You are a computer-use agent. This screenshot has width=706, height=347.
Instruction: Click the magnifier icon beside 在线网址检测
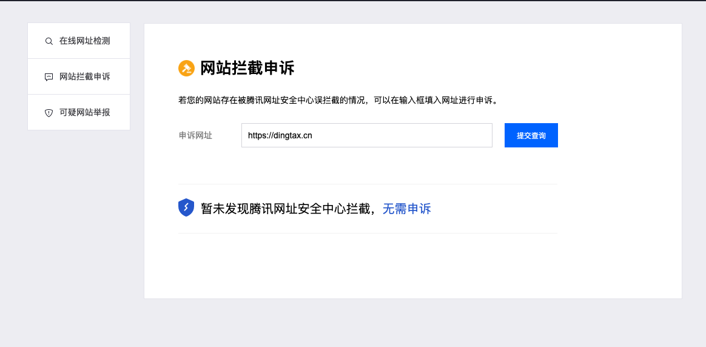[49, 41]
